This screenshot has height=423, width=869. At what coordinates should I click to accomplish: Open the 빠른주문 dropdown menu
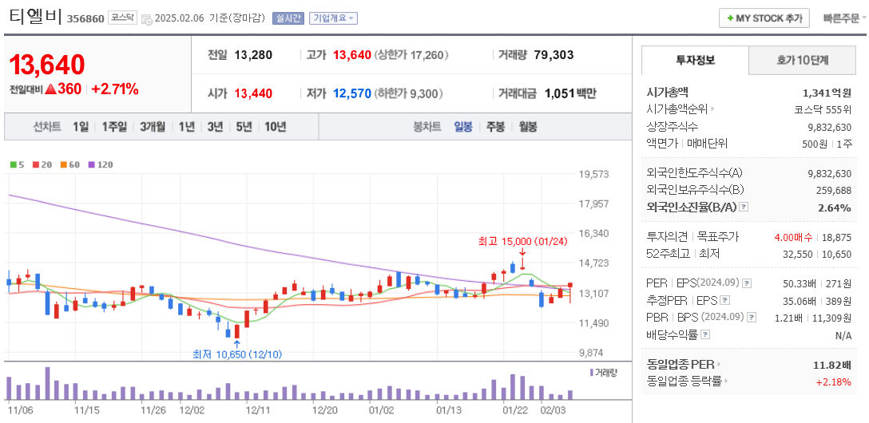tap(844, 18)
